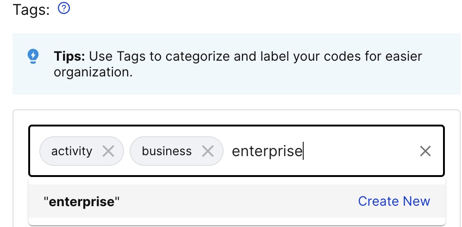Click blank space in the suggestion dropdown row
The width and height of the screenshot is (462, 227).
pyautogui.click(x=236, y=202)
